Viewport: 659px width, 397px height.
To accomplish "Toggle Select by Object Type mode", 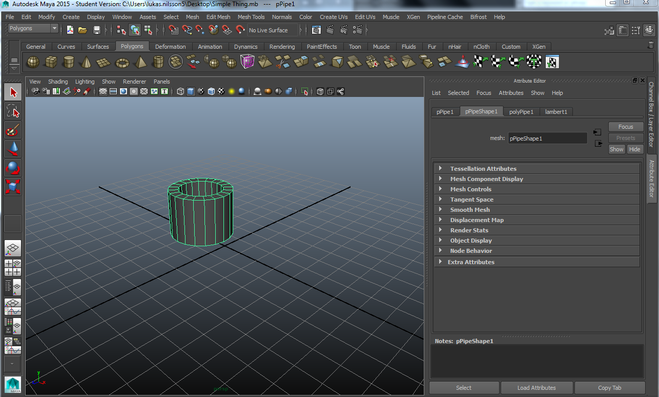I will pyautogui.click(x=135, y=30).
